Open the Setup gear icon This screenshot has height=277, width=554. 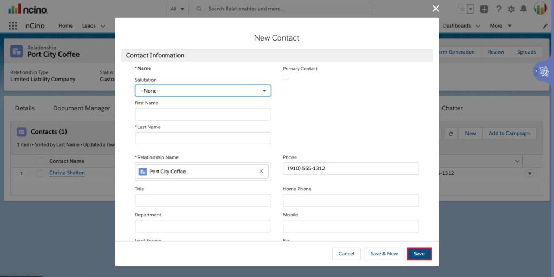click(511, 9)
